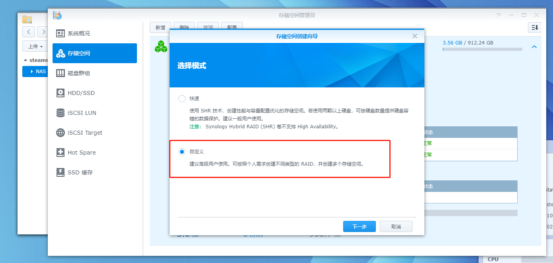Open 存储空间 volume section in sidebar
553x263 pixels.
tap(95, 53)
